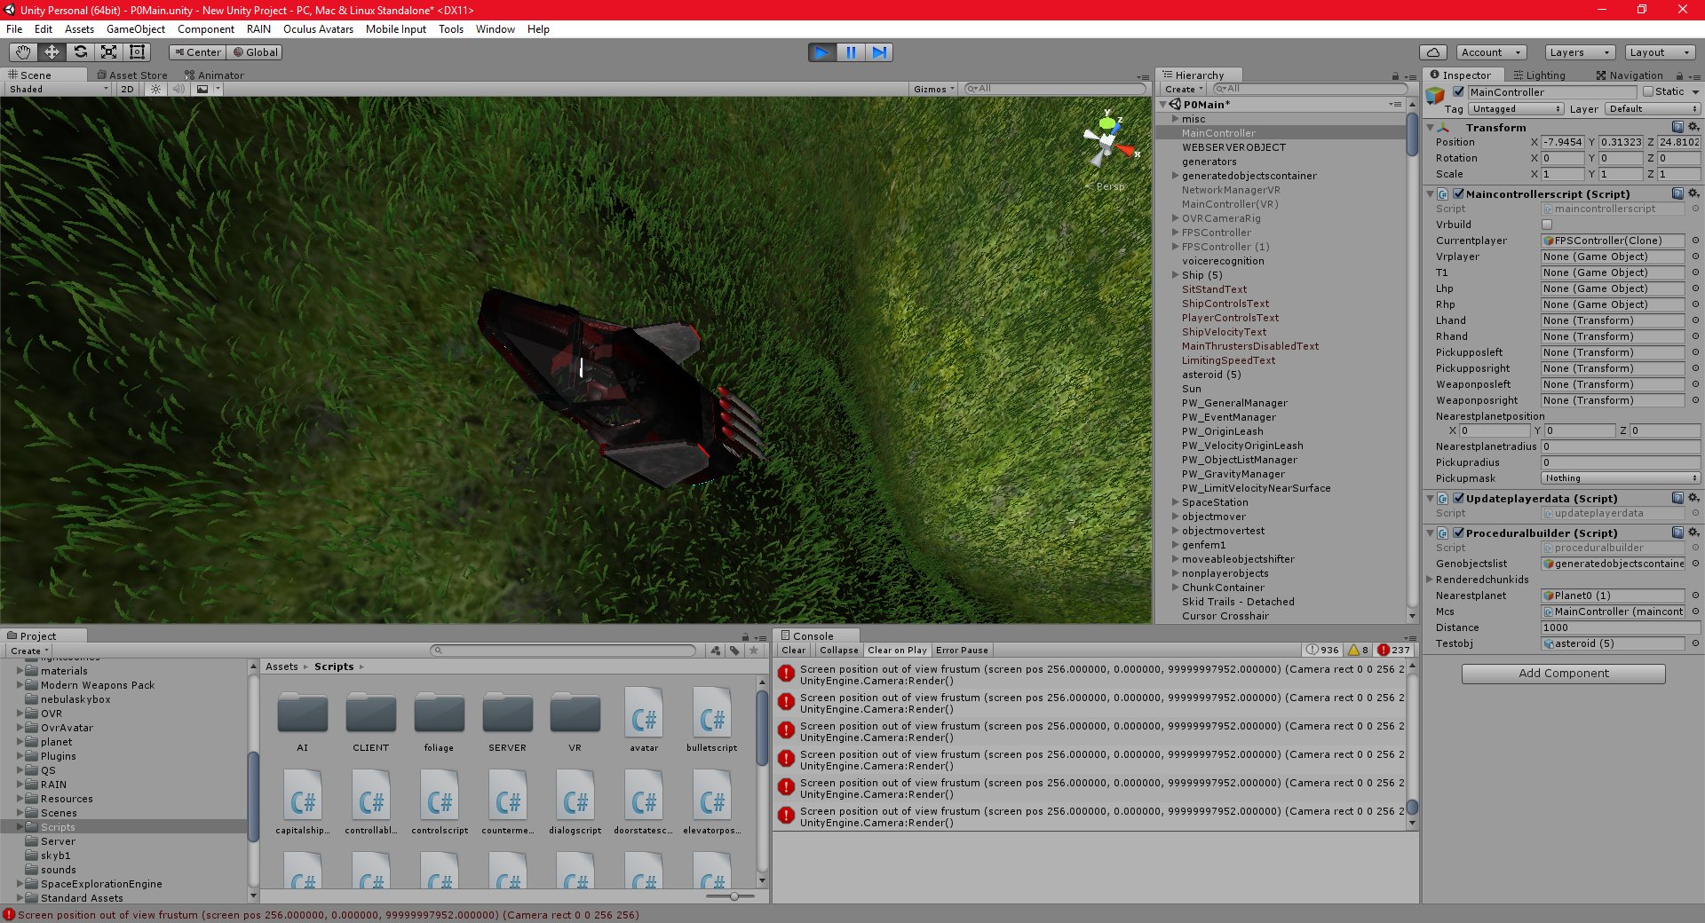Select the Scale tool
The height and width of the screenshot is (923, 1705).
coord(108,52)
